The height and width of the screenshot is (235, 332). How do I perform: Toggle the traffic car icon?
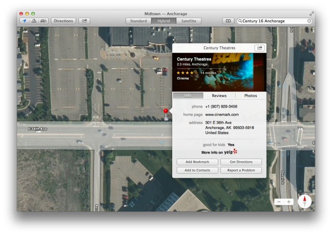(43, 21)
